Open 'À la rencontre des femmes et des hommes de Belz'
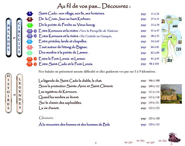 (74, 124)
